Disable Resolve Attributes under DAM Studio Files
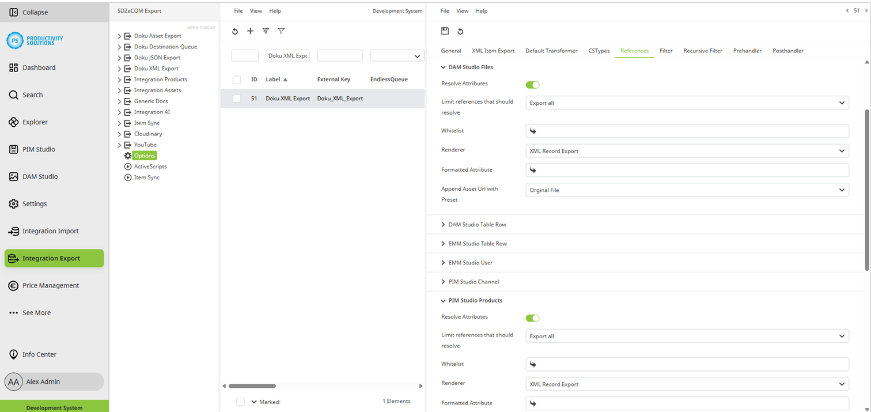871x412 pixels. click(532, 85)
